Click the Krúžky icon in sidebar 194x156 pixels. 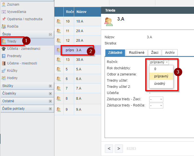[x=4, y=71]
